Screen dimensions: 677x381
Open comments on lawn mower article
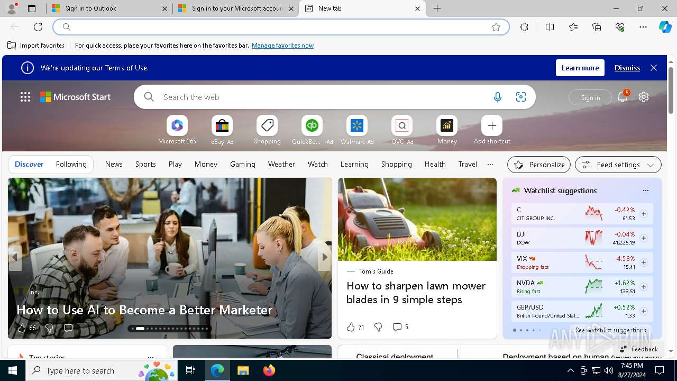400,327
